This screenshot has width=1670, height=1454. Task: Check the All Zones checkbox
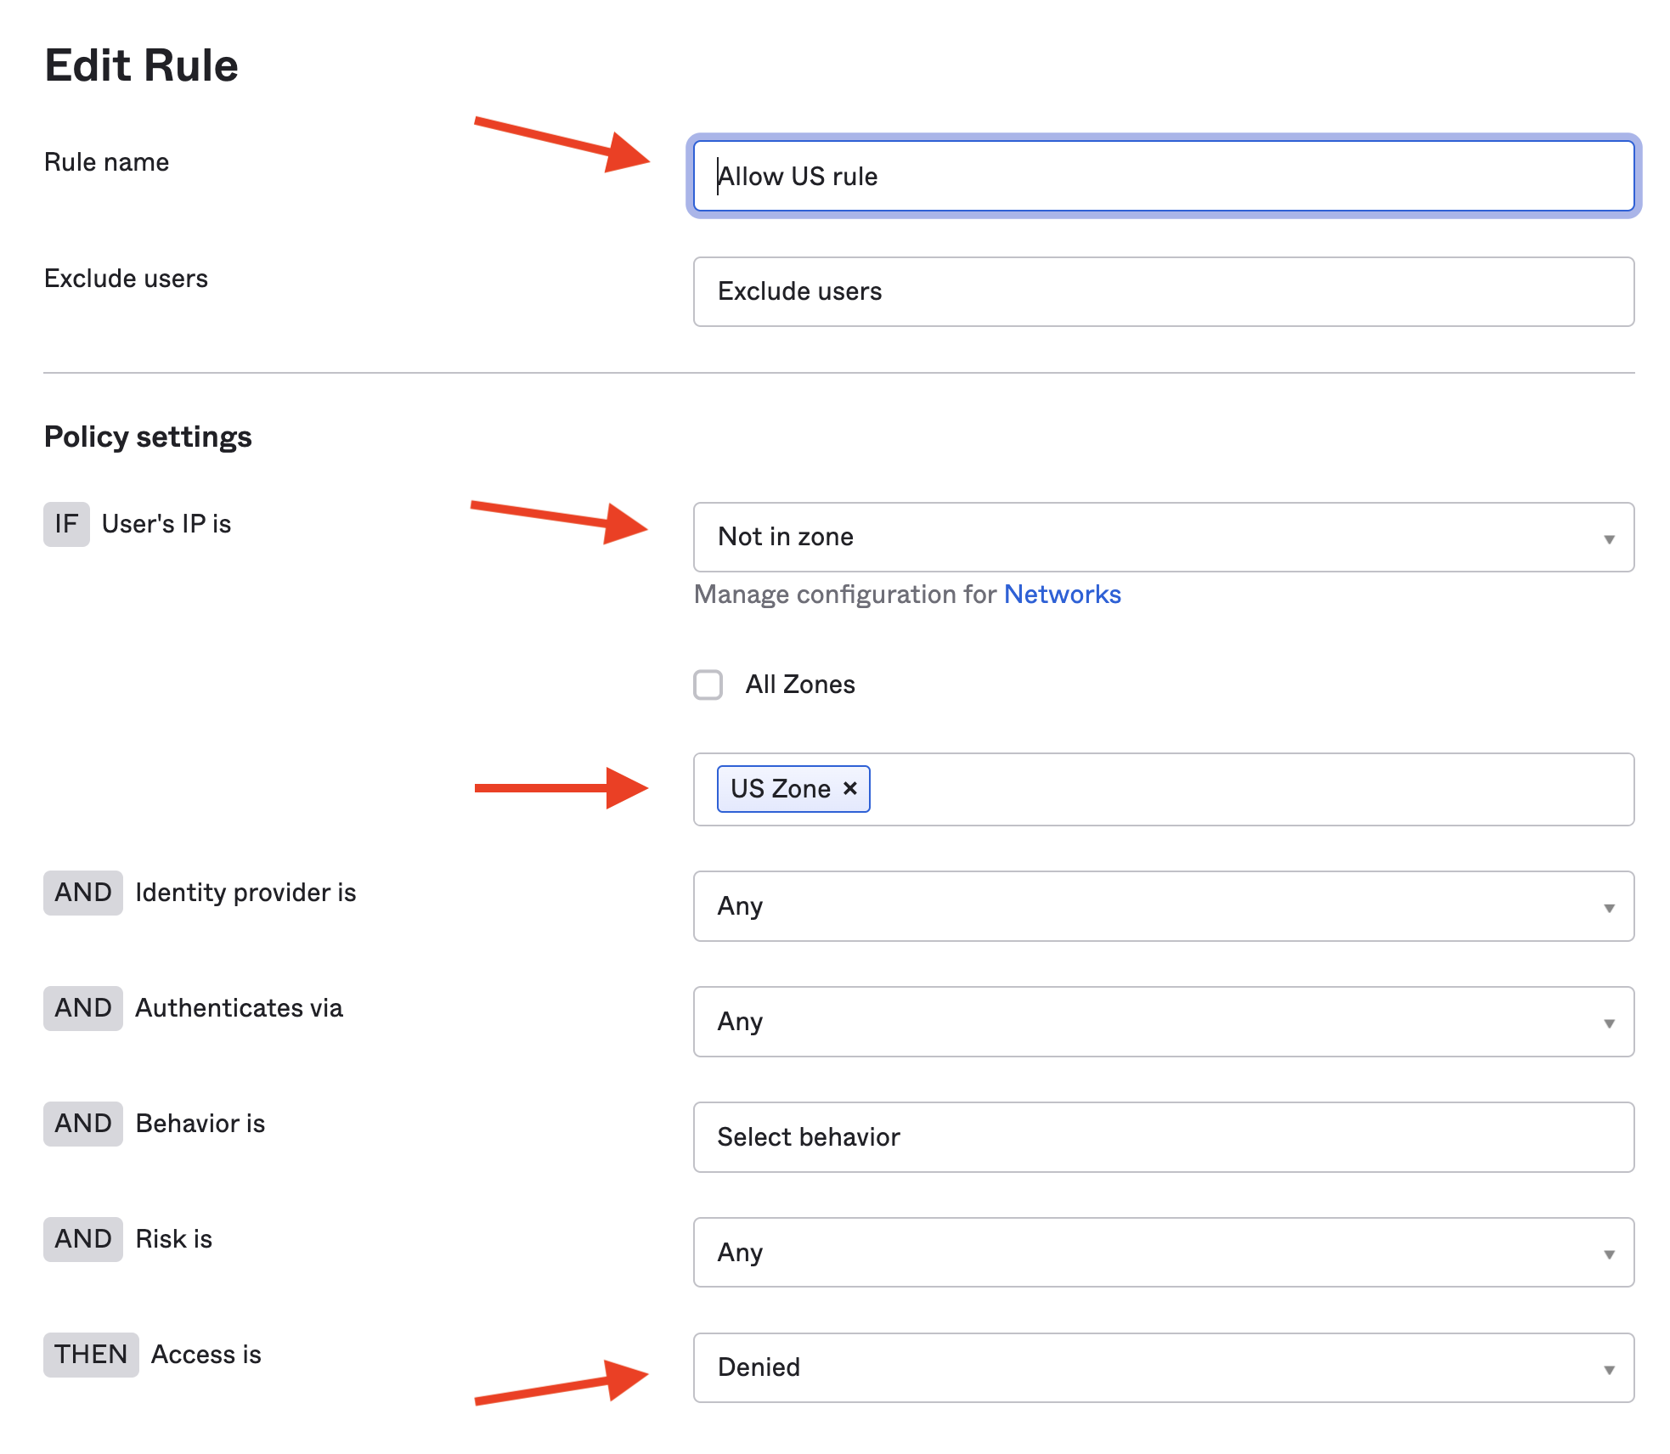pyautogui.click(x=708, y=685)
